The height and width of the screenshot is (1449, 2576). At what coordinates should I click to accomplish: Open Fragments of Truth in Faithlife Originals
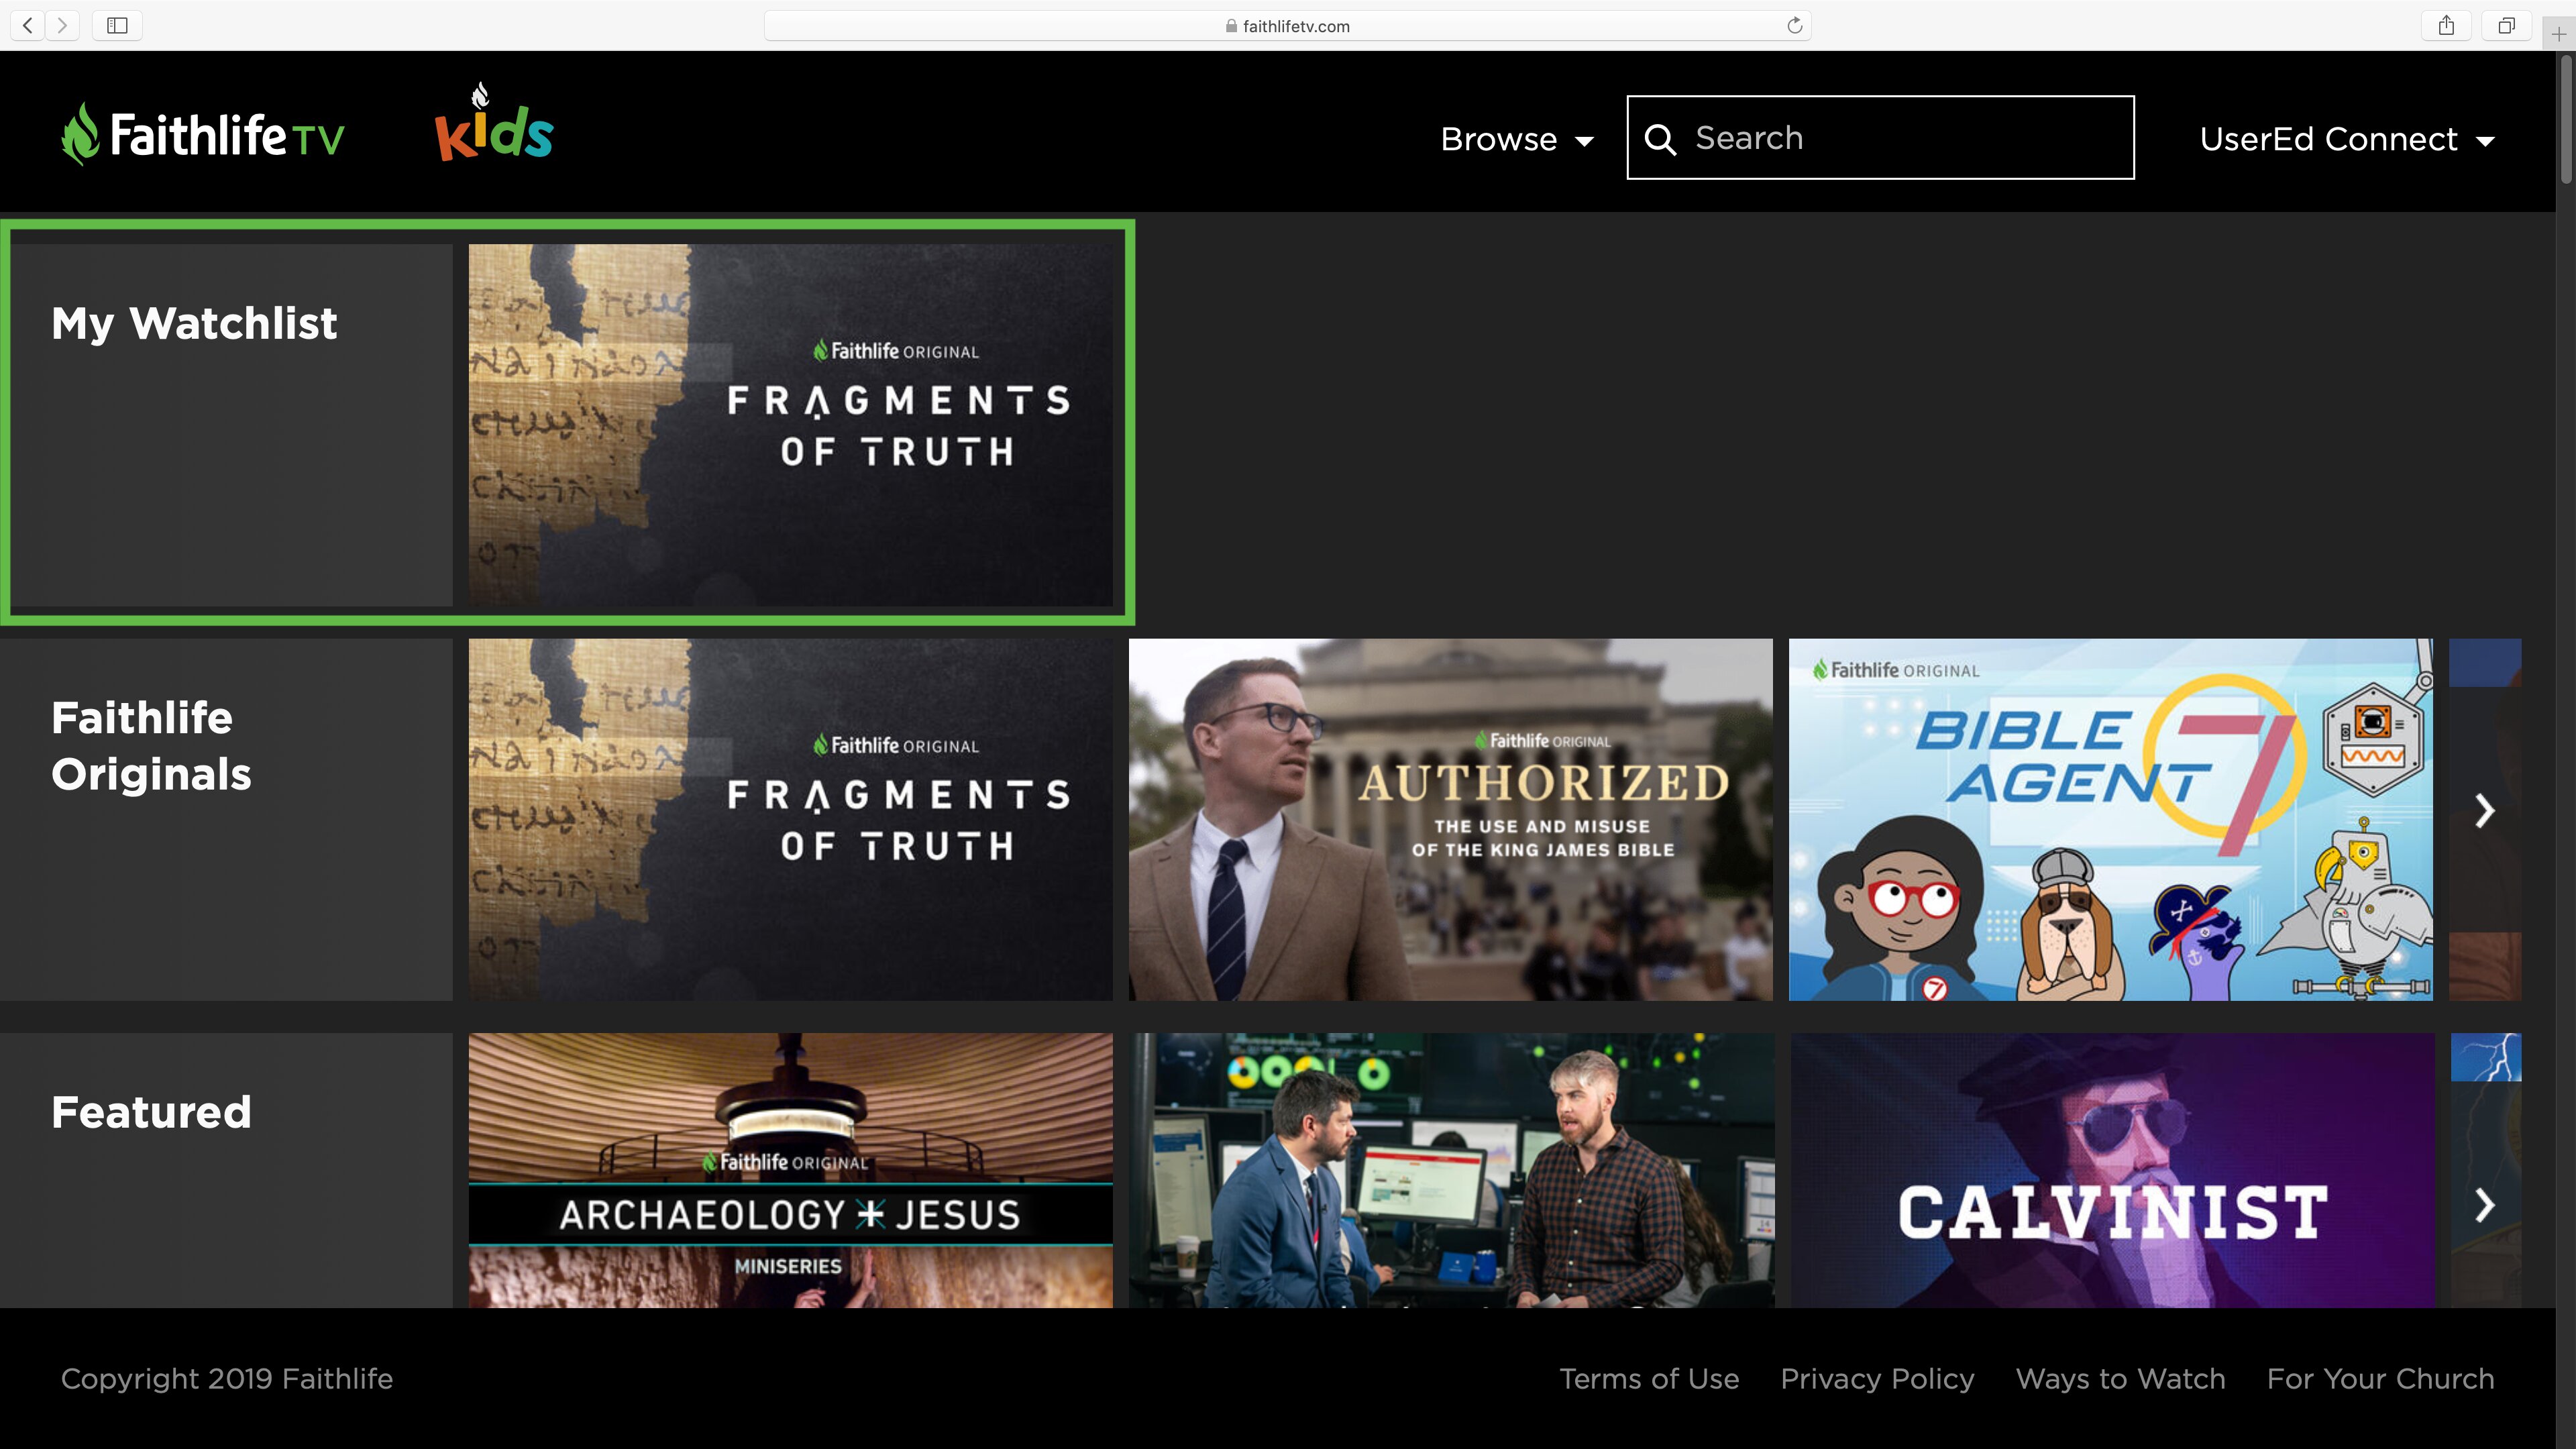tap(790, 820)
